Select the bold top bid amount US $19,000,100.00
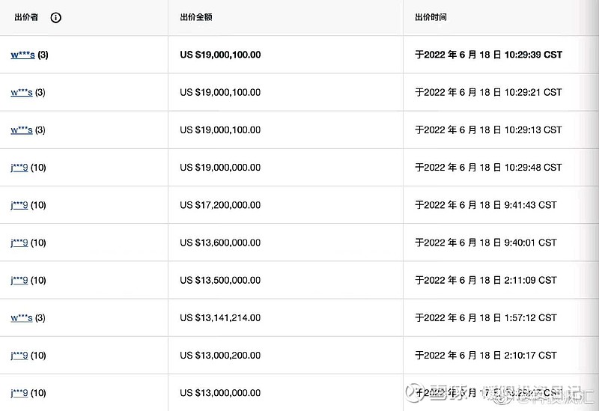Image resolution: width=599 pixels, height=411 pixels. click(x=221, y=55)
